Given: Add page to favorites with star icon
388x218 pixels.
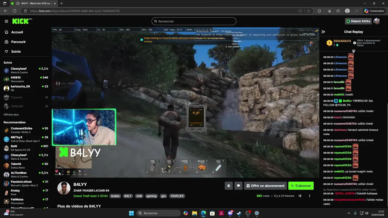Looking at the screenshot, I should [x=309, y=11].
